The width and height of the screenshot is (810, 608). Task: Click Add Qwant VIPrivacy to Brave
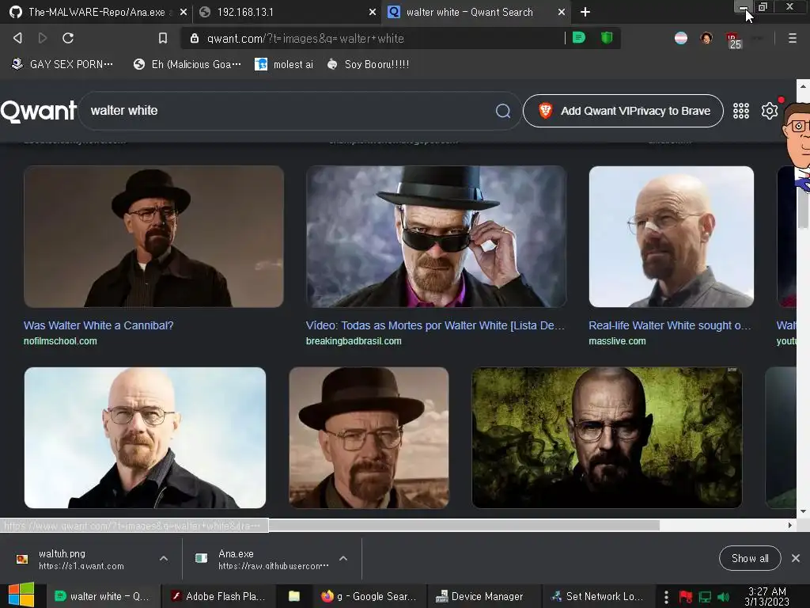point(623,111)
